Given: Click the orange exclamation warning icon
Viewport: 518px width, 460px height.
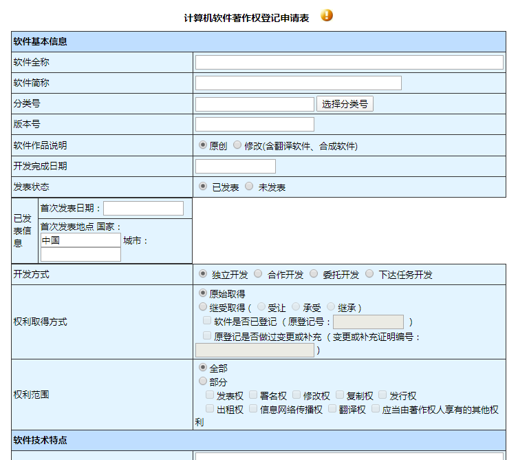Looking at the screenshot, I should coord(326,15).
